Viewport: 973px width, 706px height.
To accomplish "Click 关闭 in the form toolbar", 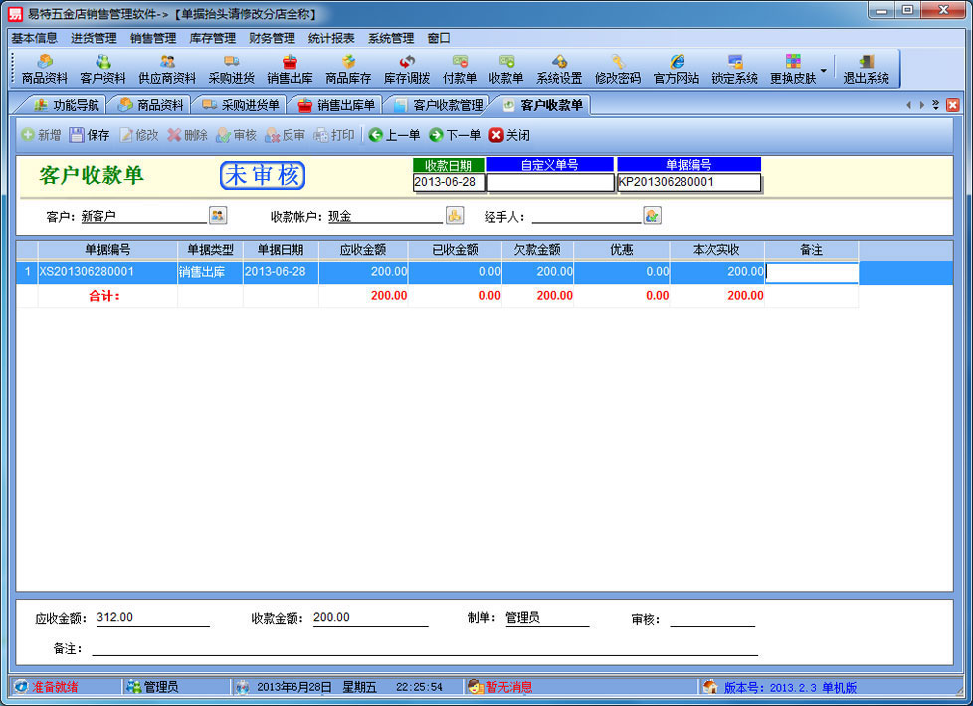I will tap(509, 135).
